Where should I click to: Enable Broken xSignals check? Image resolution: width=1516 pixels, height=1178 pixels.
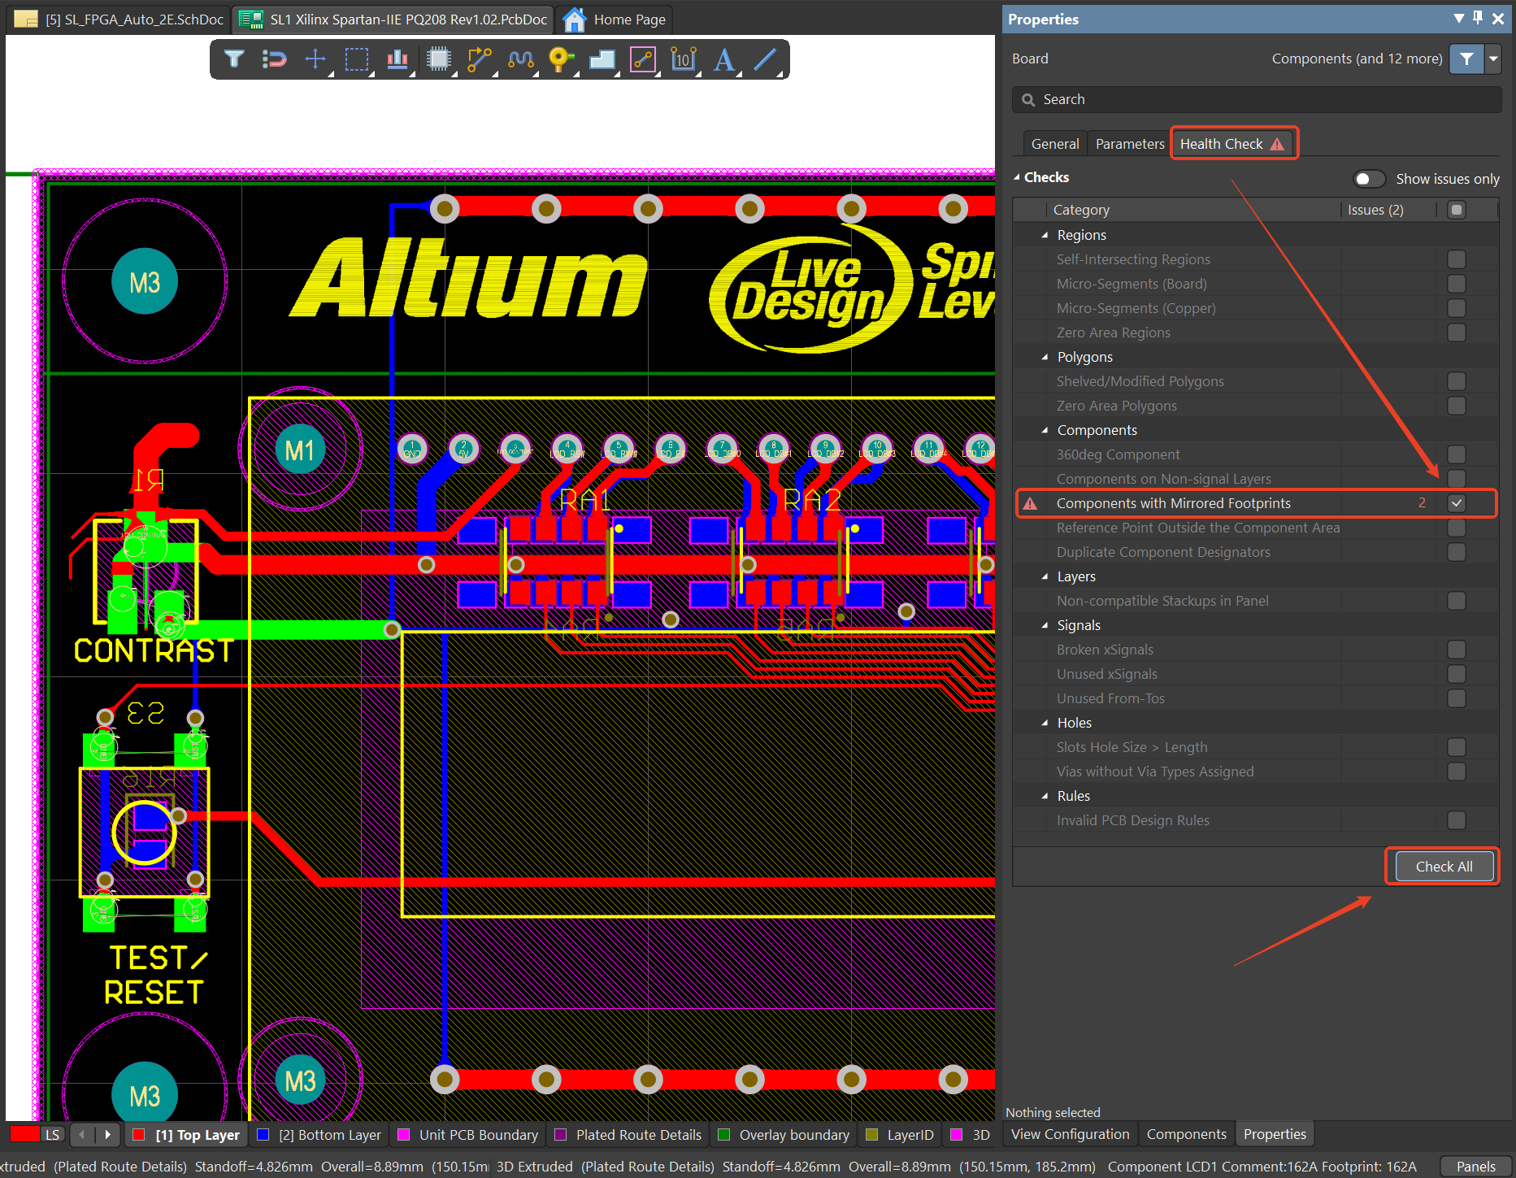(x=1457, y=650)
